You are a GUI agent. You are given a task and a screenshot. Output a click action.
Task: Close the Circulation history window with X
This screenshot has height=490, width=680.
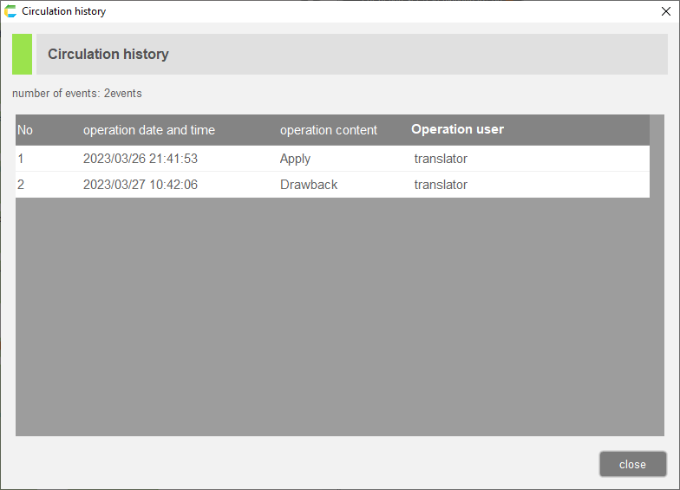click(x=665, y=11)
